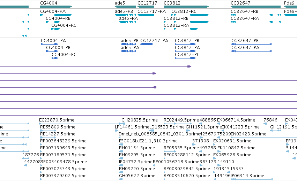297x181 pixels.
Task: Choose EST RP001056718.5prime
Action: (x=176, y=162)
